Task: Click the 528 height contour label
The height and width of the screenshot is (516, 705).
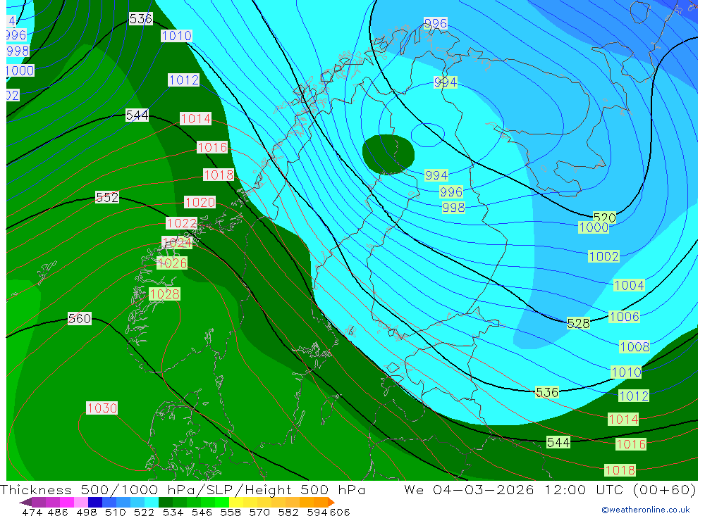Action: tap(578, 323)
